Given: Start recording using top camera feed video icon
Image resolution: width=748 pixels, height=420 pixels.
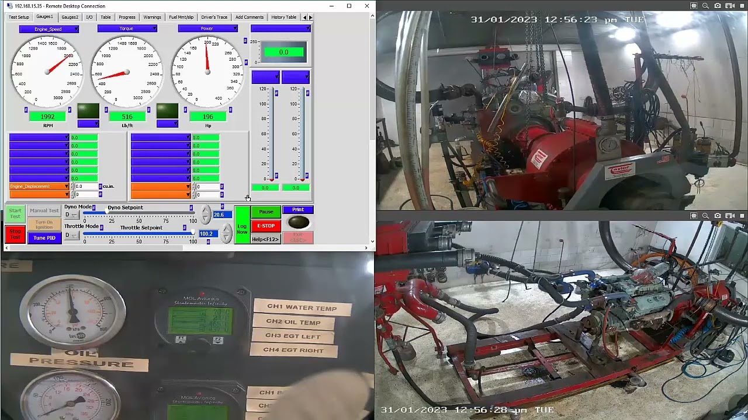Looking at the screenshot, I should pyautogui.click(x=730, y=6).
